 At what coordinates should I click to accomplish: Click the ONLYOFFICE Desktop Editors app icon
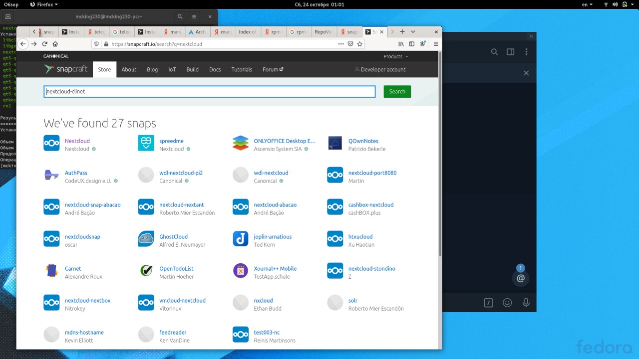241,143
